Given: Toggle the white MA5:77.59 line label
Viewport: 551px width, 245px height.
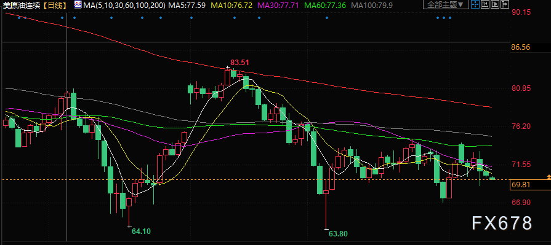Looking at the screenshot, I should 187,5.
